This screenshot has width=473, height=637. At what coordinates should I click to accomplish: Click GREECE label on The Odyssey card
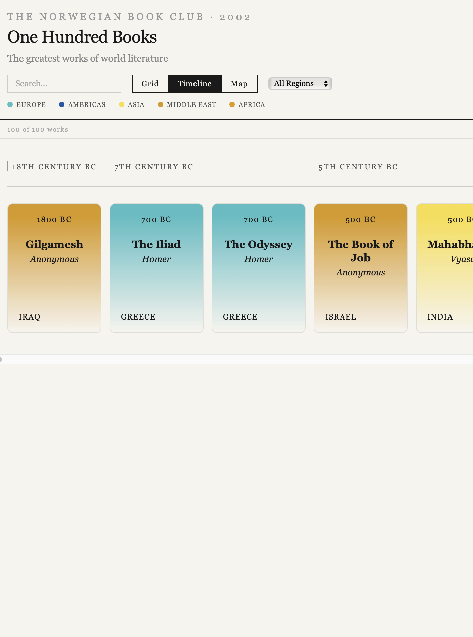click(x=240, y=317)
